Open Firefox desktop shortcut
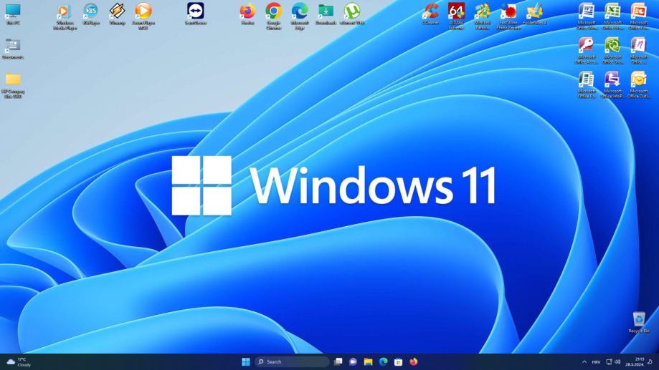Image resolution: width=659 pixels, height=370 pixels. coord(247,14)
